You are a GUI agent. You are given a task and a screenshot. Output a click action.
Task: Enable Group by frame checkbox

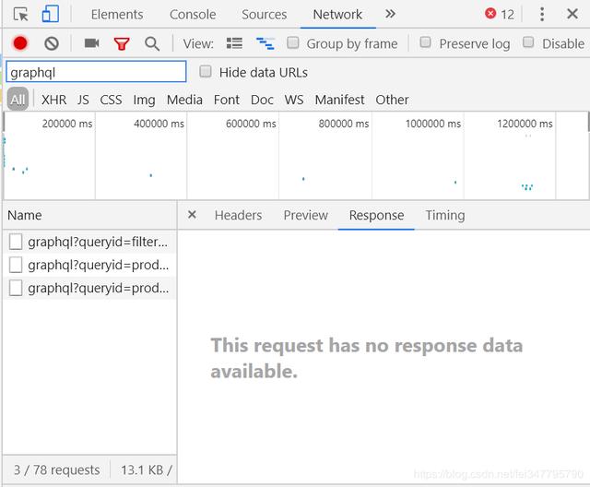[293, 42]
